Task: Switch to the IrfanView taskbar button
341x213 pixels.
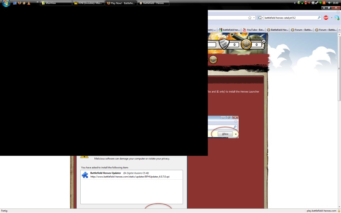Action: 56,3
